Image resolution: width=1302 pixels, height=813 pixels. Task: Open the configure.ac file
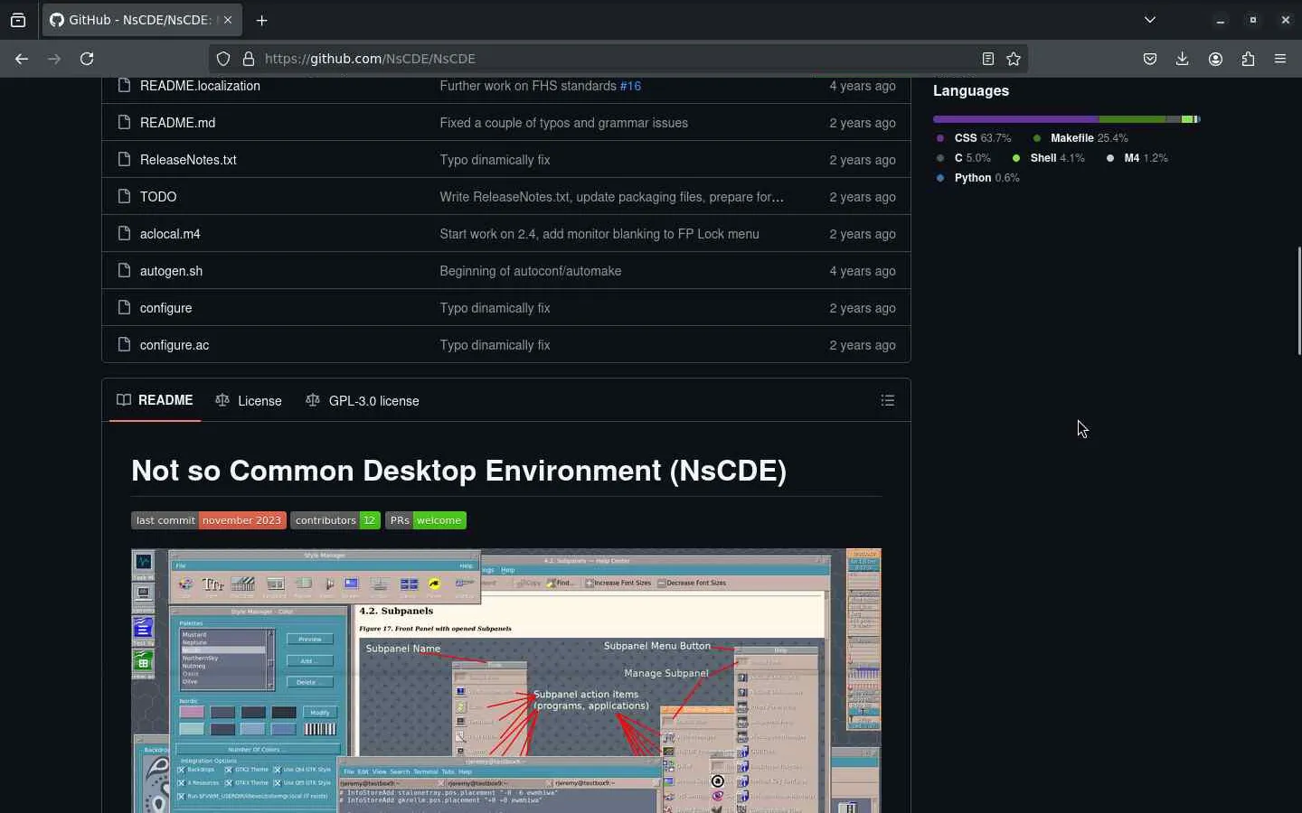(175, 345)
